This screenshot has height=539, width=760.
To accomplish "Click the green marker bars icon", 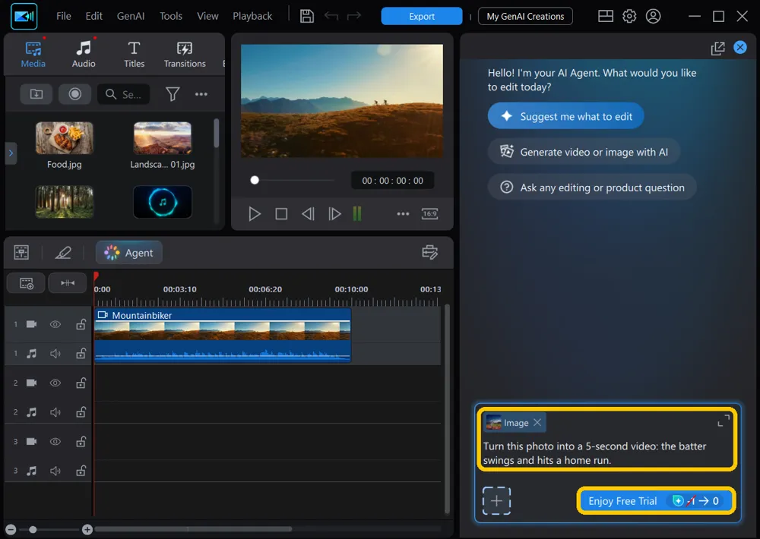I will tap(357, 213).
